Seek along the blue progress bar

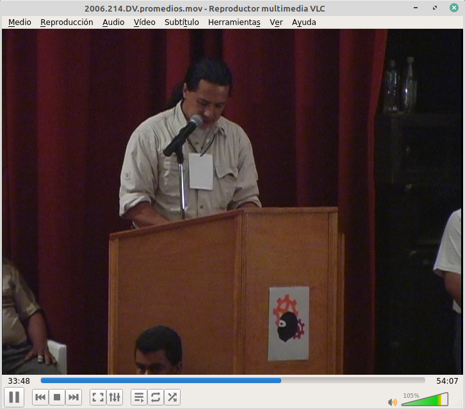click(232, 381)
